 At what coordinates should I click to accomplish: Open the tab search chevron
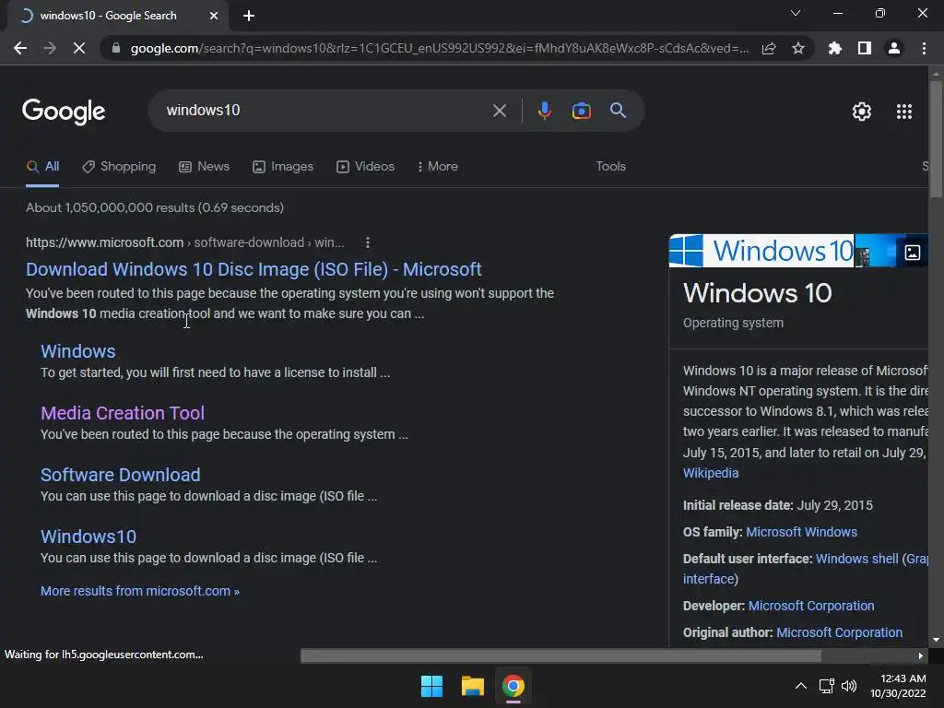click(x=796, y=13)
